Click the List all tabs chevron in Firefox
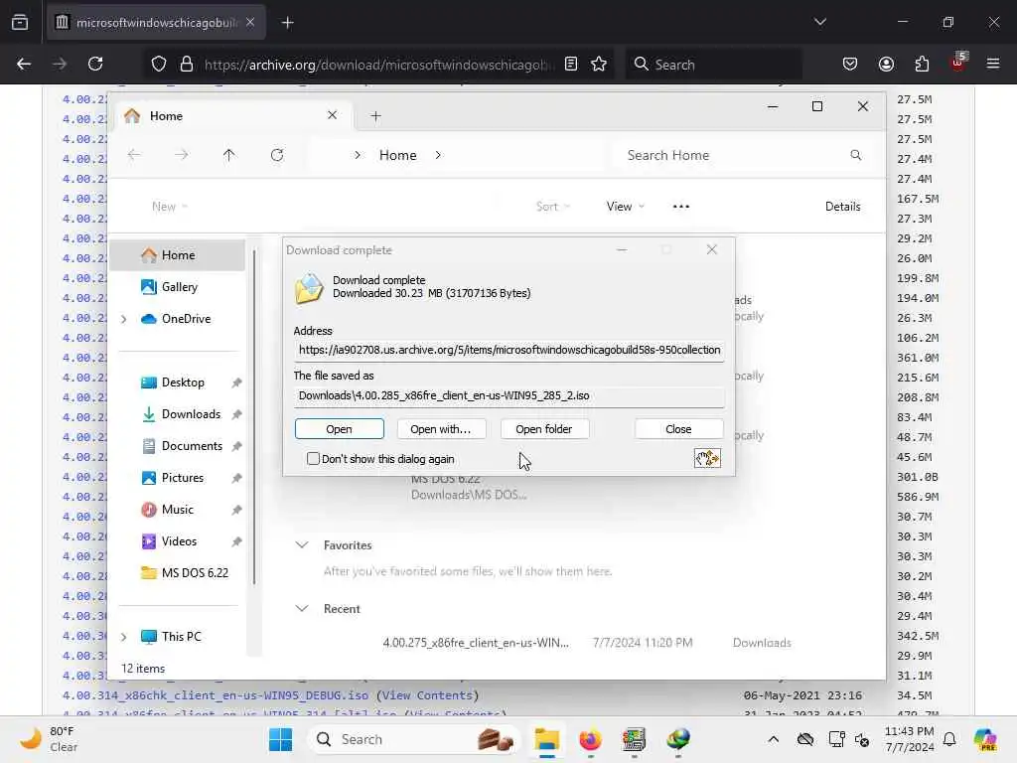Viewport: 1017px width, 763px height. 819,22
